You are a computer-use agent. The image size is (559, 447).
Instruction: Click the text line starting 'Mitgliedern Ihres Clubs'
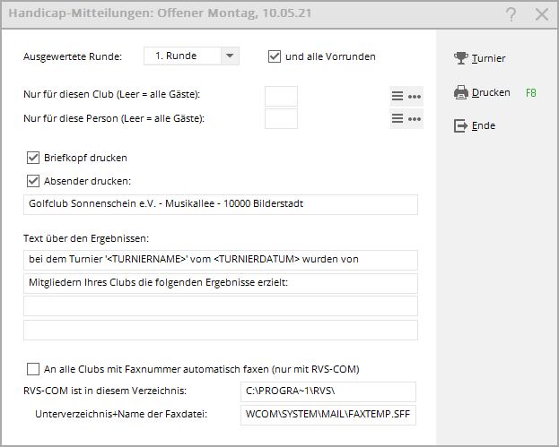click(221, 284)
